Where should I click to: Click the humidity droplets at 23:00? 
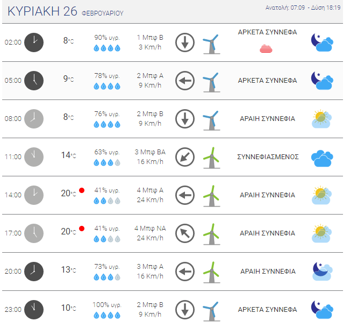(107, 316)
